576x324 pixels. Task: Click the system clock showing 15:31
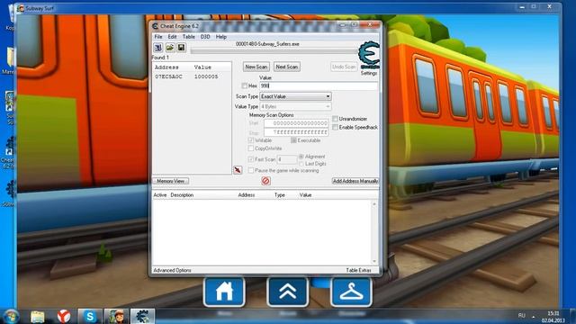553,313
